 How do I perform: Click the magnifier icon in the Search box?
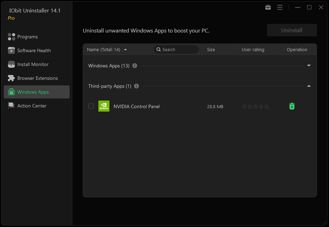click(159, 50)
